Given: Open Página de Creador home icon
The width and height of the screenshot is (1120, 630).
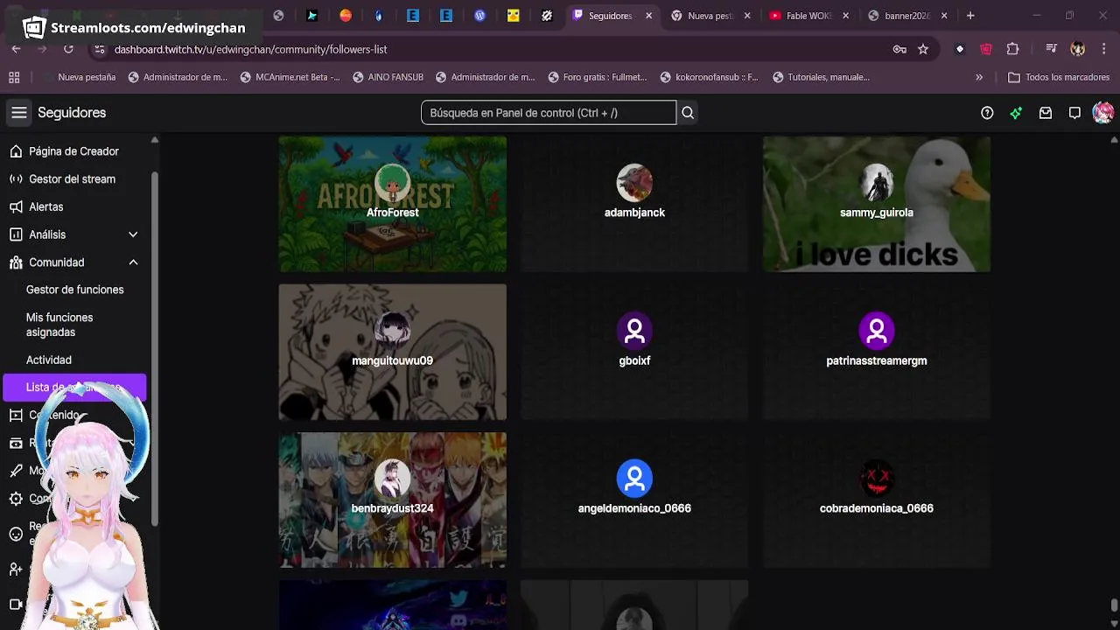Looking at the screenshot, I should pyautogui.click(x=16, y=151).
